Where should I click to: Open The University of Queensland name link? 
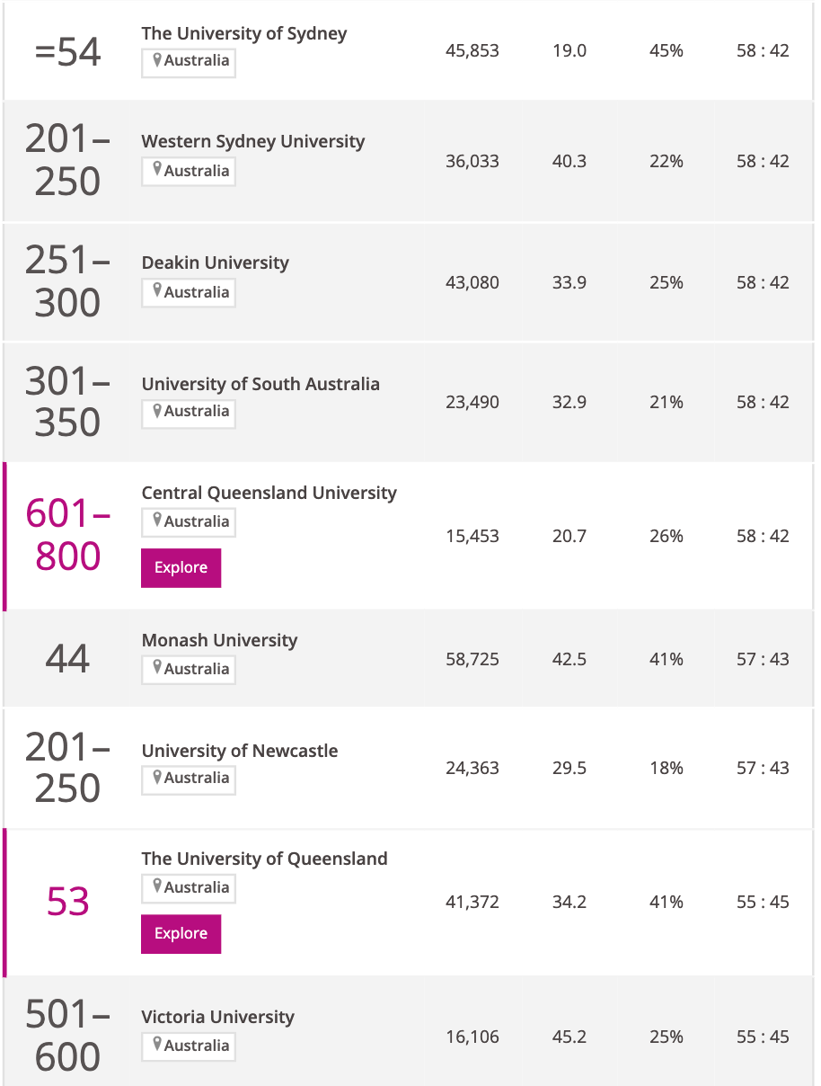click(264, 859)
